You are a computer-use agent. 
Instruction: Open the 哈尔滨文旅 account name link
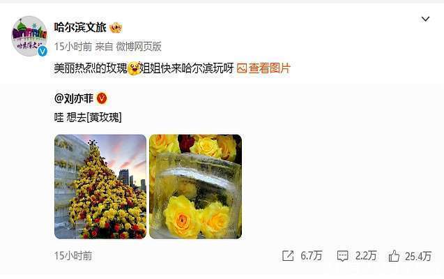coord(80,27)
